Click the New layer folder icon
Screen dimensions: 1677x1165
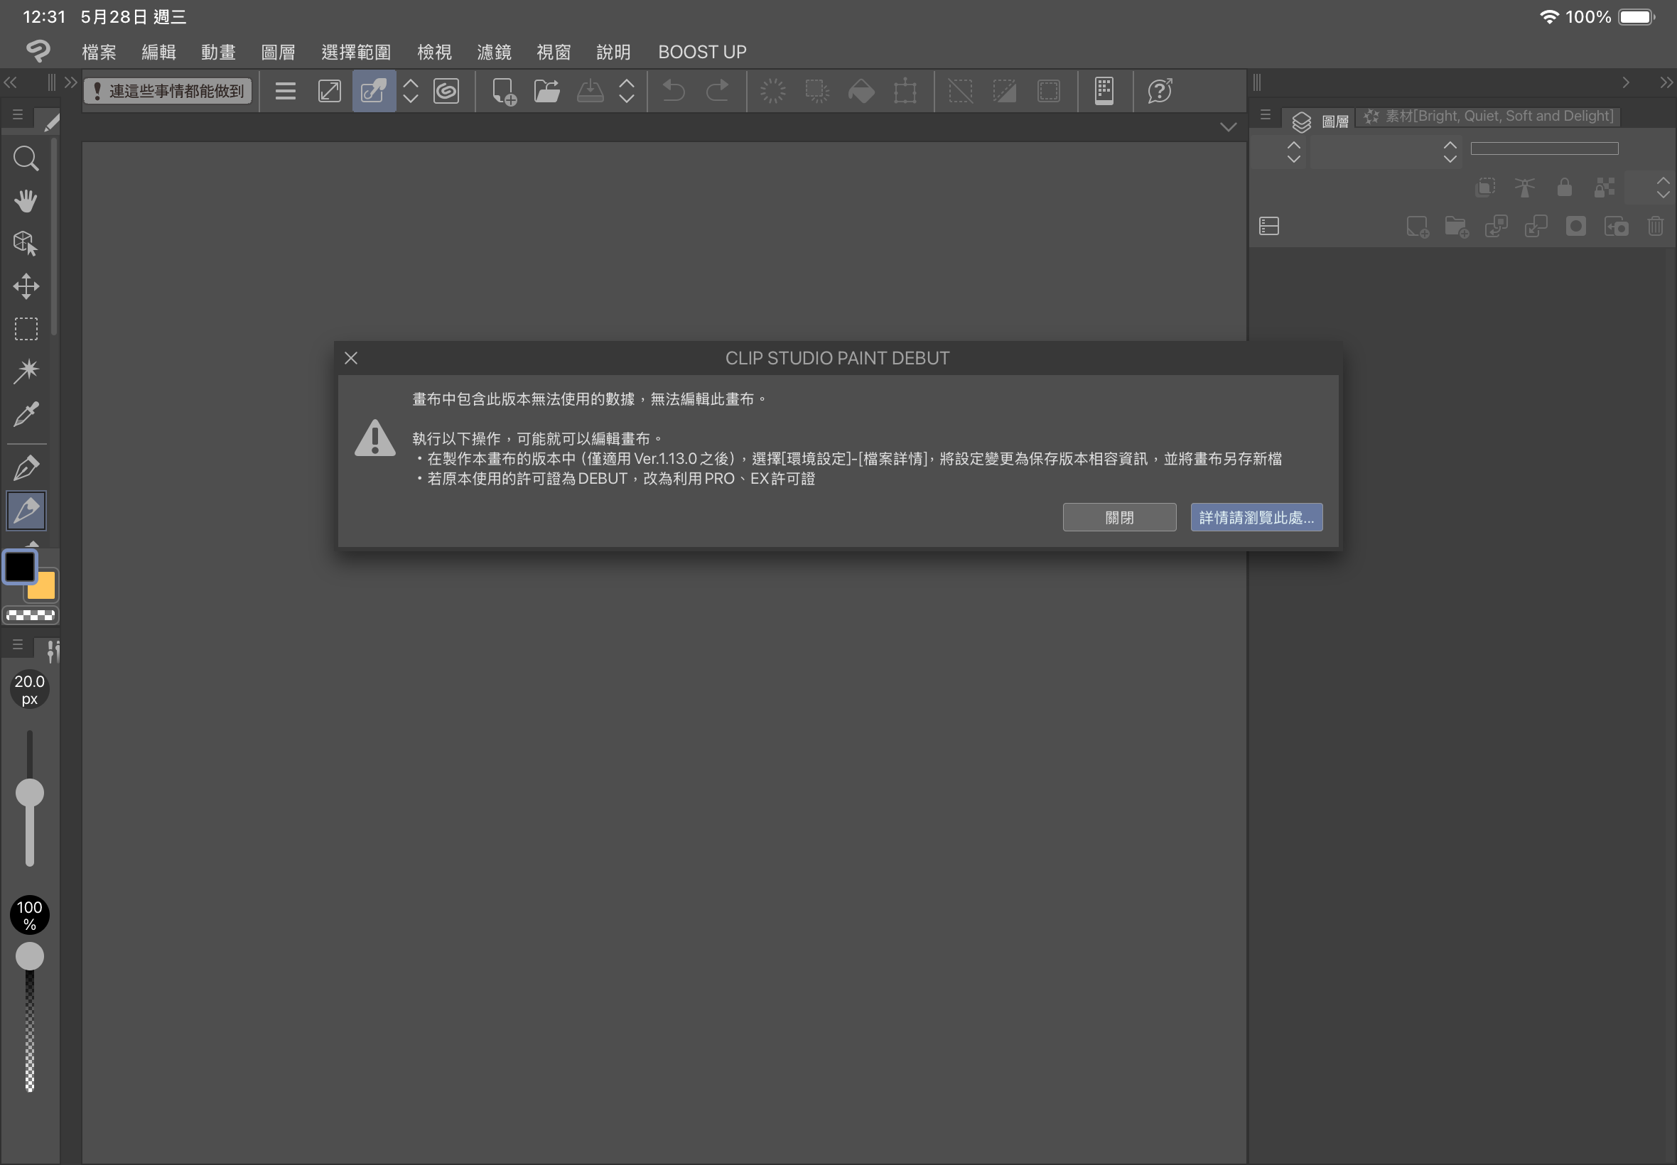[x=1457, y=227]
